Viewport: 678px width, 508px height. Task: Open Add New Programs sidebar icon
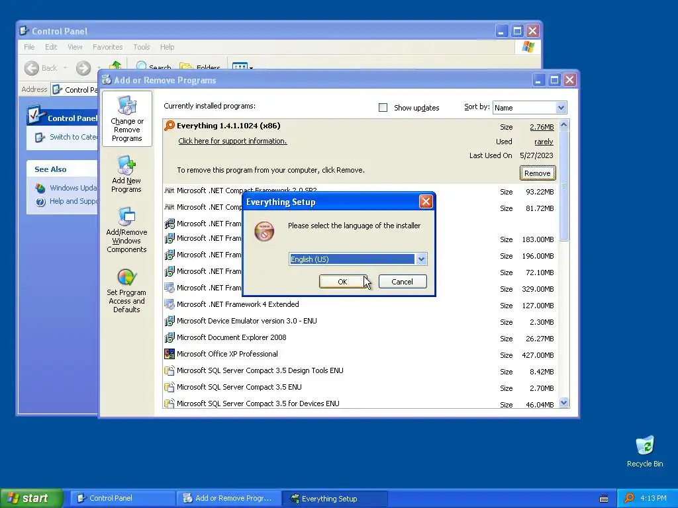click(x=126, y=174)
